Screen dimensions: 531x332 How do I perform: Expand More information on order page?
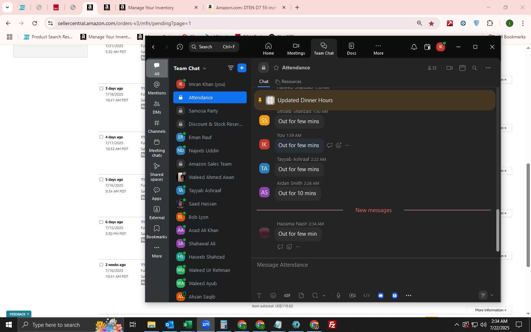pyautogui.click(x=489, y=310)
